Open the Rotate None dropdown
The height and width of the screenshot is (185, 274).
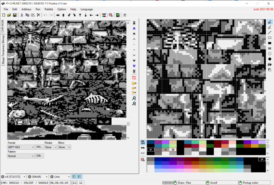51,147
